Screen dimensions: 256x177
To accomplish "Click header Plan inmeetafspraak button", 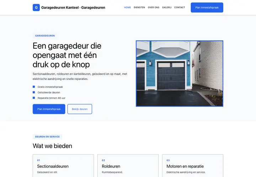I will tap(207, 7).
